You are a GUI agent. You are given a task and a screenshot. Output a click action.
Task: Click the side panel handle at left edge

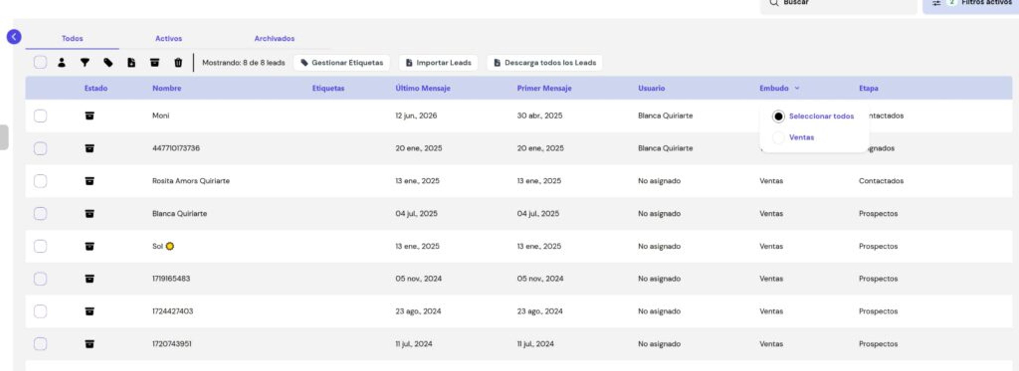point(4,137)
